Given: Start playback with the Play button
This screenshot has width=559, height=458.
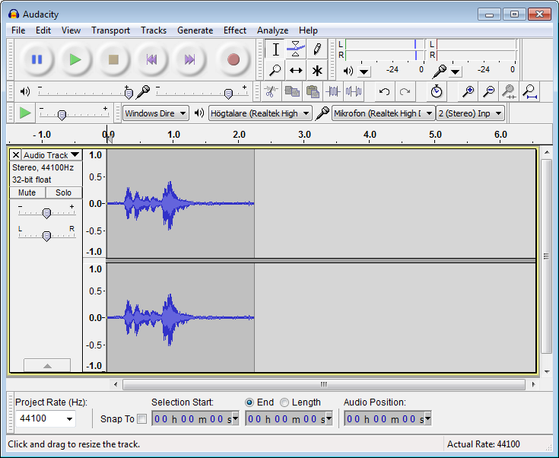Looking at the screenshot, I should pos(75,59).
